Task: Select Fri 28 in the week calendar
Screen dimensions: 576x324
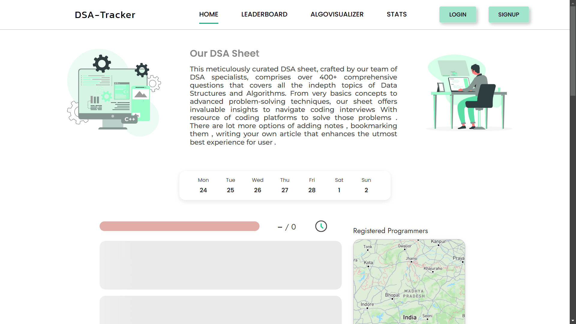Action: (x=312, y=185)
